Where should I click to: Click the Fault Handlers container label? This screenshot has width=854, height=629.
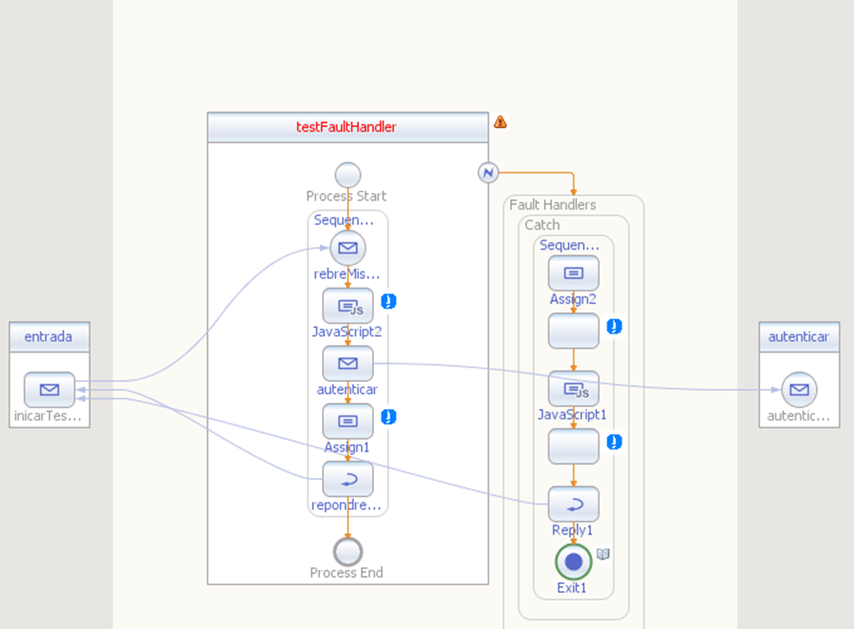tap(552, 205)
